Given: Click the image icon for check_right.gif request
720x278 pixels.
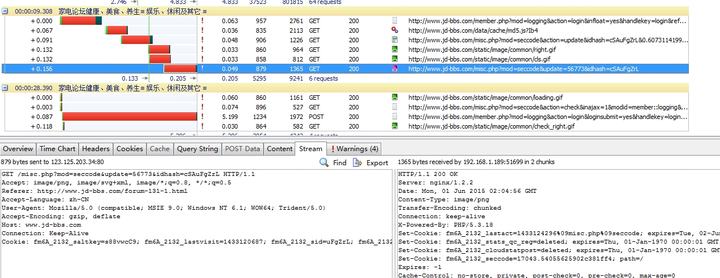Looking at the screenshot, I should [x=395, y=126].
